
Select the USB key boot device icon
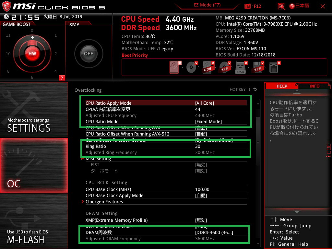(241, 67)
